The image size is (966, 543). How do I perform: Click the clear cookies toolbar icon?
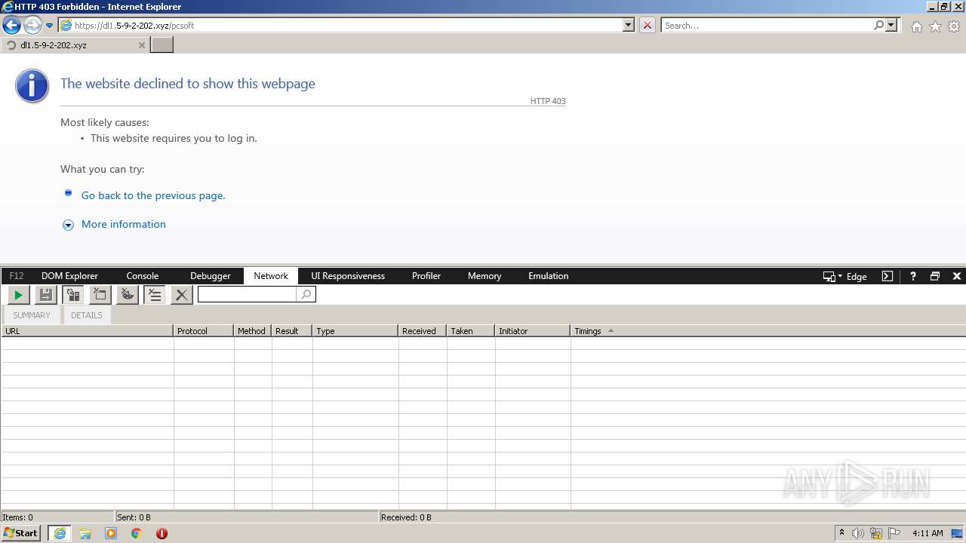click(128, 295)
